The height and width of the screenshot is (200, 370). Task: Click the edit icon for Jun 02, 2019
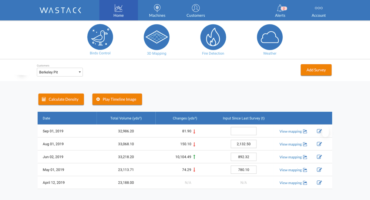pos(319,157)
